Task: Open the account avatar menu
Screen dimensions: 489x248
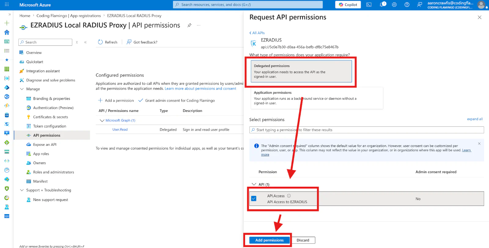Action: coord(481,5)
